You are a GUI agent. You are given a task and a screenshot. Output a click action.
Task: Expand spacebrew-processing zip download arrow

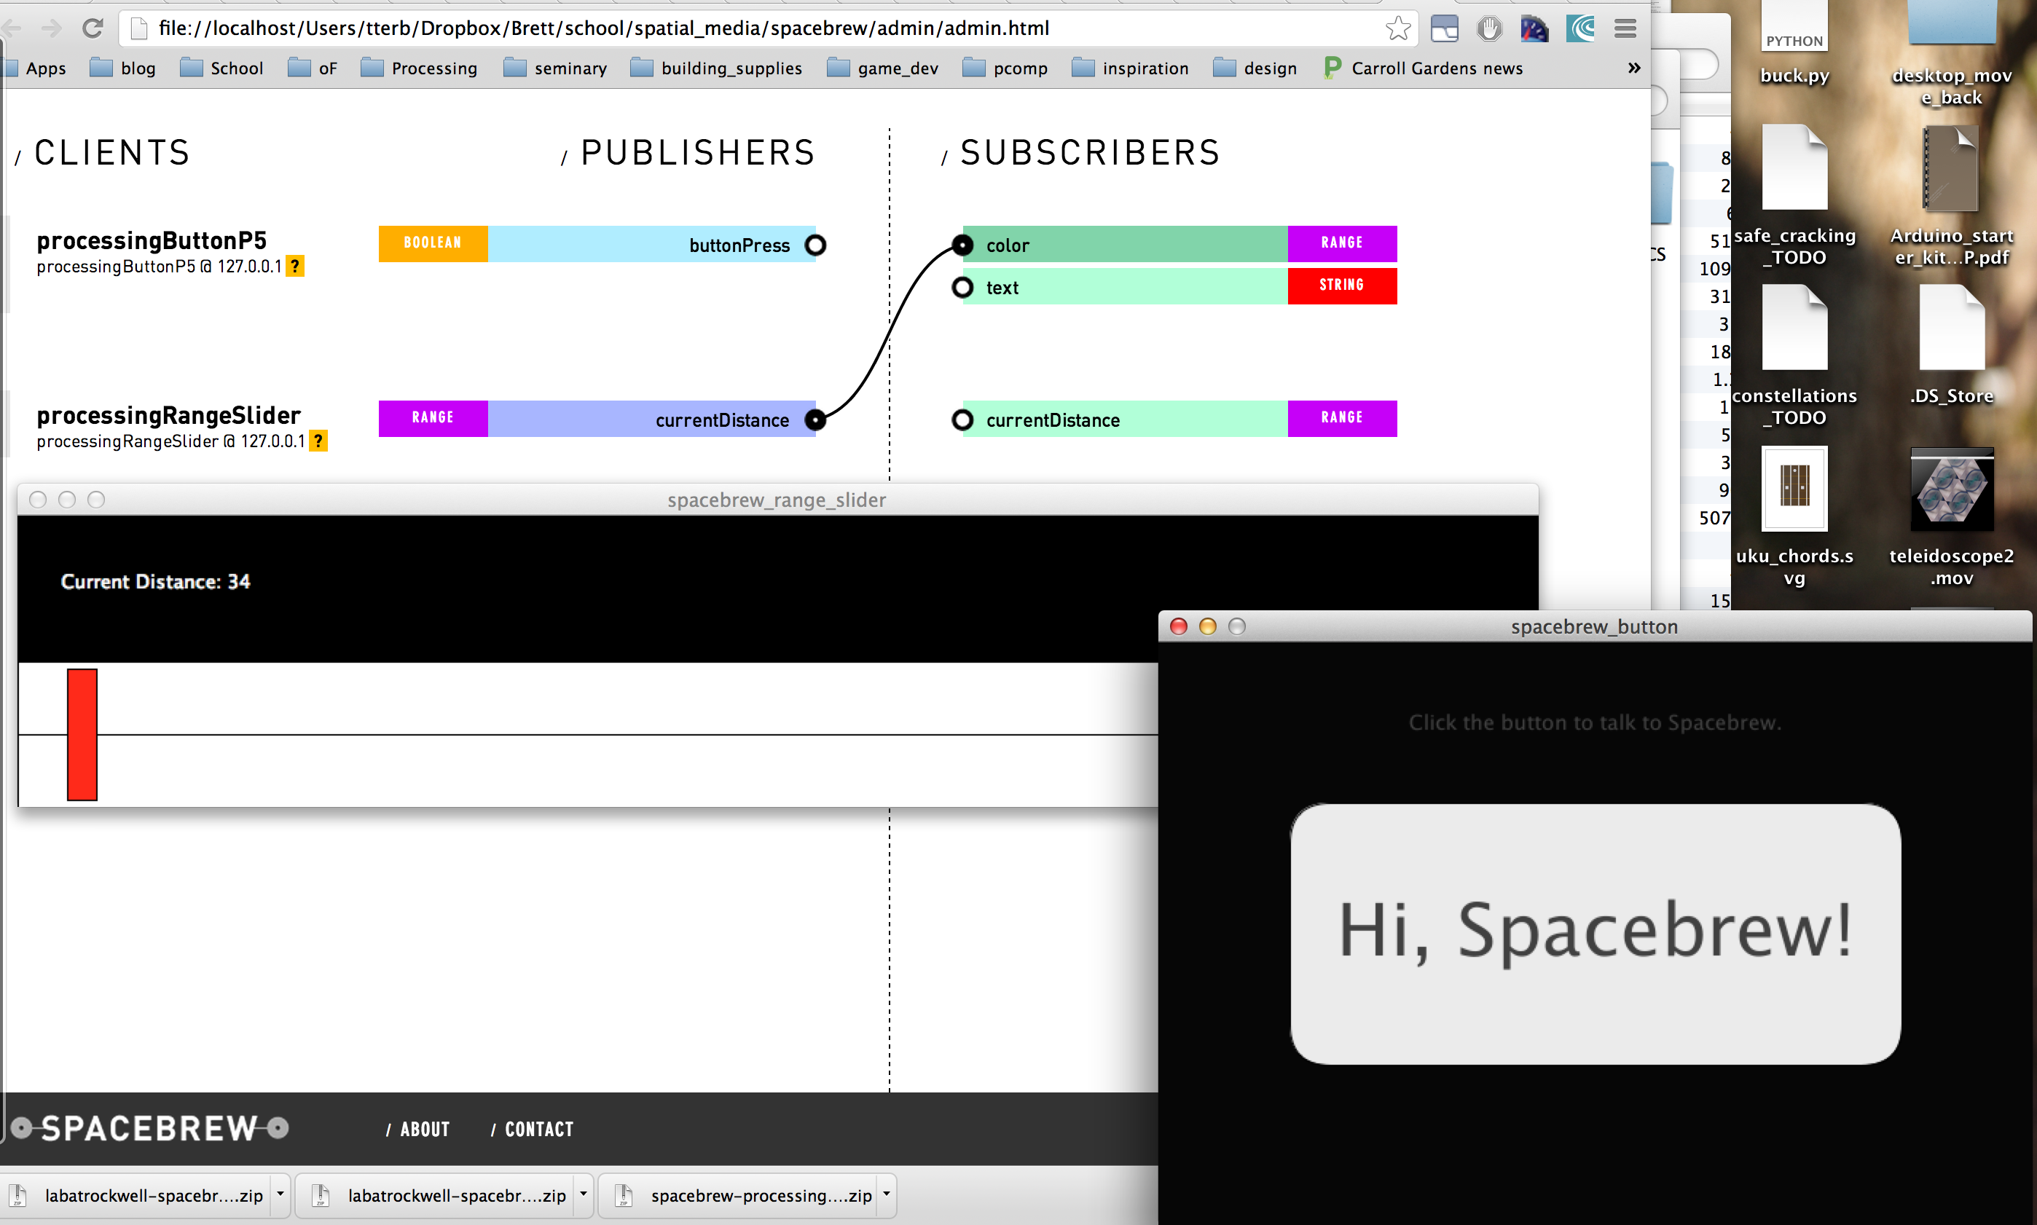[887, 1194]
